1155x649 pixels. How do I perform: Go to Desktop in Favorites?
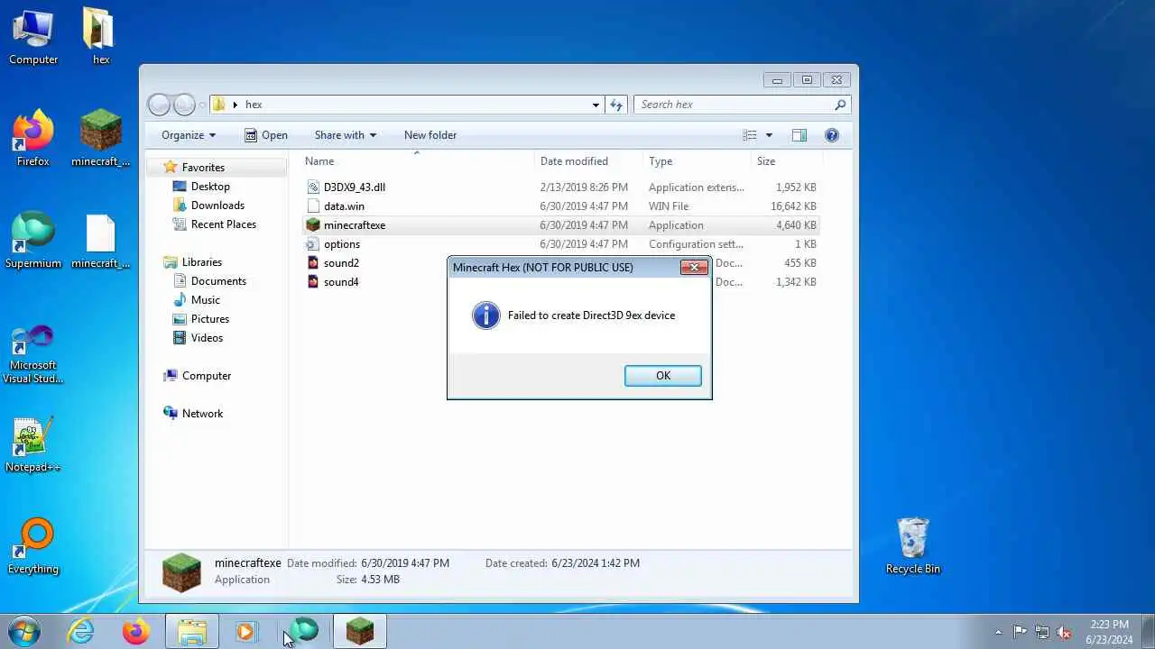[210, 187]
